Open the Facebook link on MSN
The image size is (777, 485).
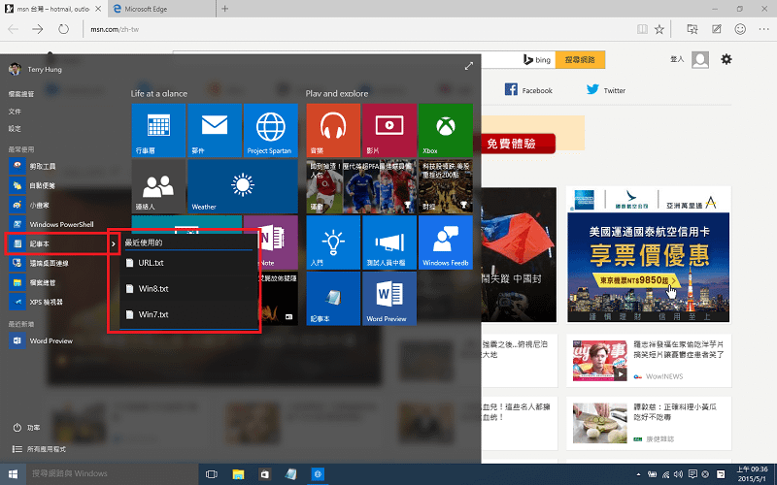click(x=528, y=89)
